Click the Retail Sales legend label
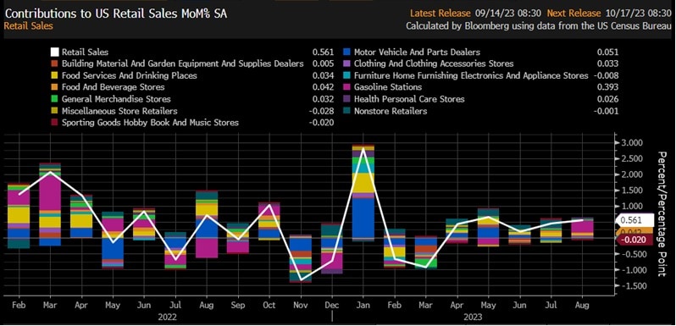The height and width of the screenshot is (326, 676). [86, 52]
